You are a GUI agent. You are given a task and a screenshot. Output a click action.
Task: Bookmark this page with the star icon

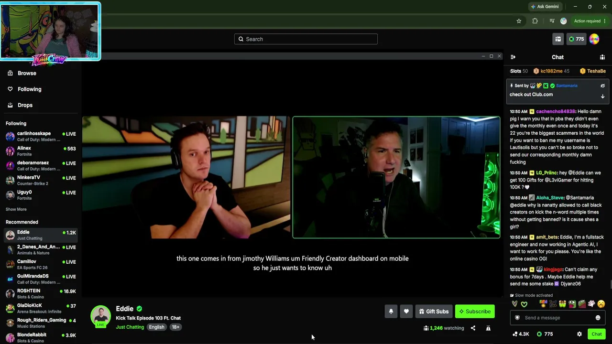coord(519,21)
